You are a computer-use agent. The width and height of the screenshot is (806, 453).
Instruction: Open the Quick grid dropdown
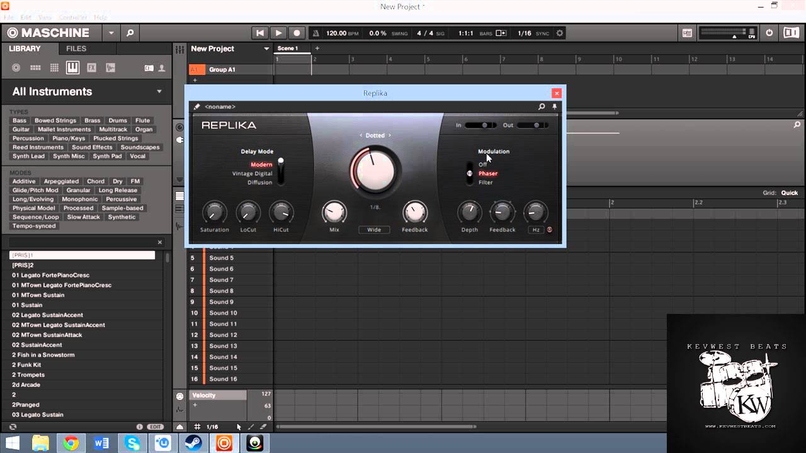click(789, 193)
